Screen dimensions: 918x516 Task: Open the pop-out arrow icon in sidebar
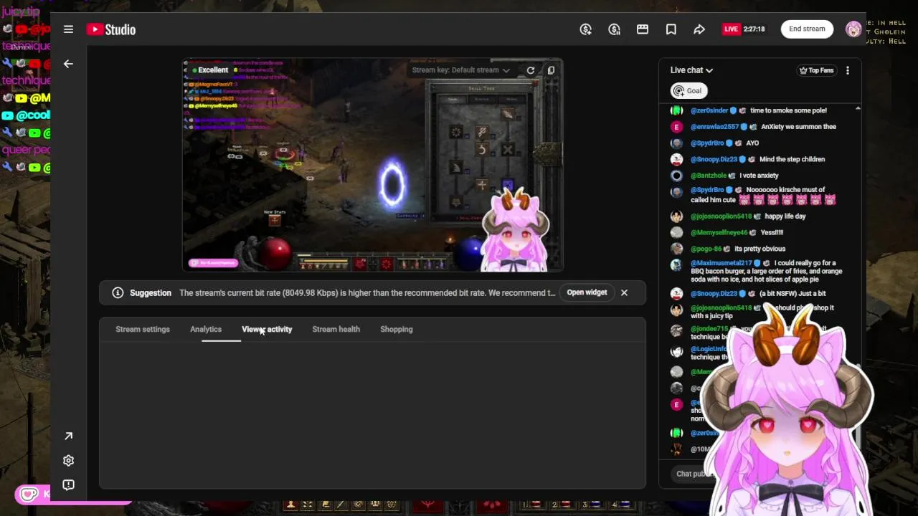pyautogui.click(x=68, y=436)
